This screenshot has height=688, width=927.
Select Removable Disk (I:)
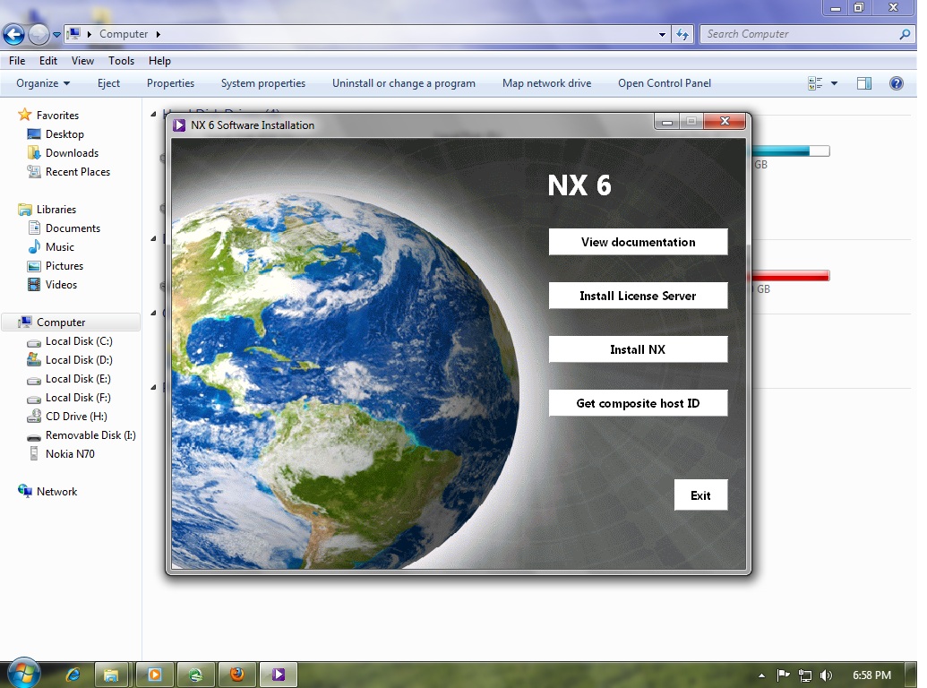click(90, 435)
